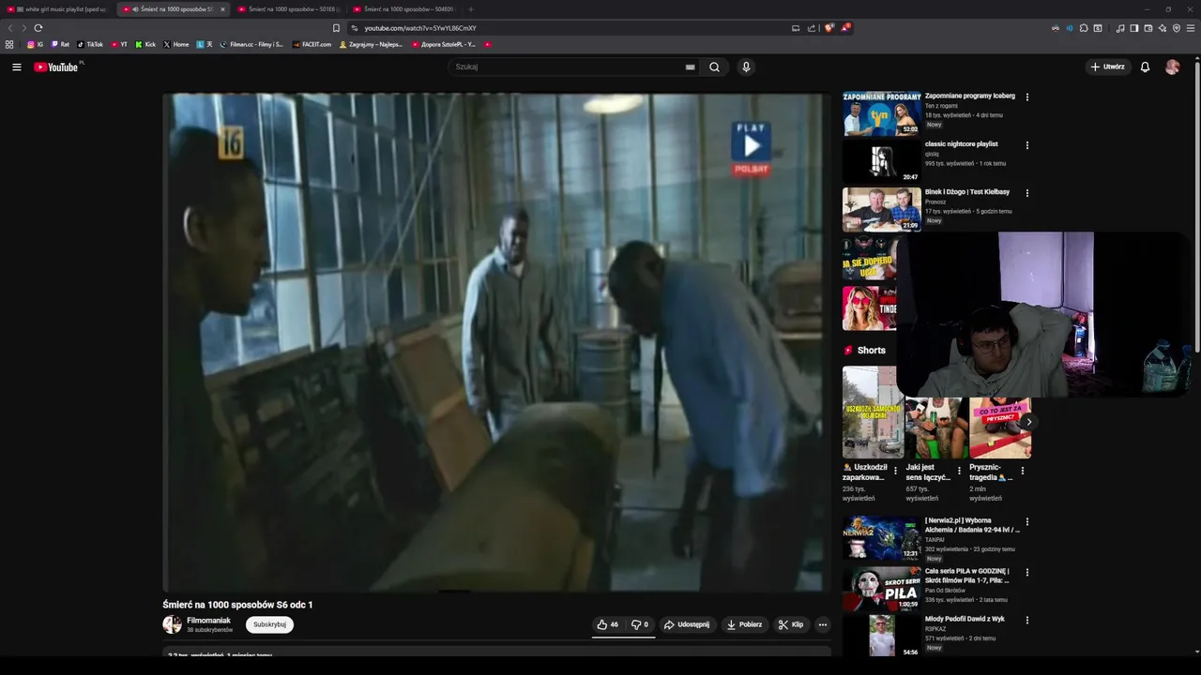Open options for Nerwia2.pl Wyborna Alchemia video
The width and height of the screenshot is (1201, 675).
click(x=1027, y=521)
